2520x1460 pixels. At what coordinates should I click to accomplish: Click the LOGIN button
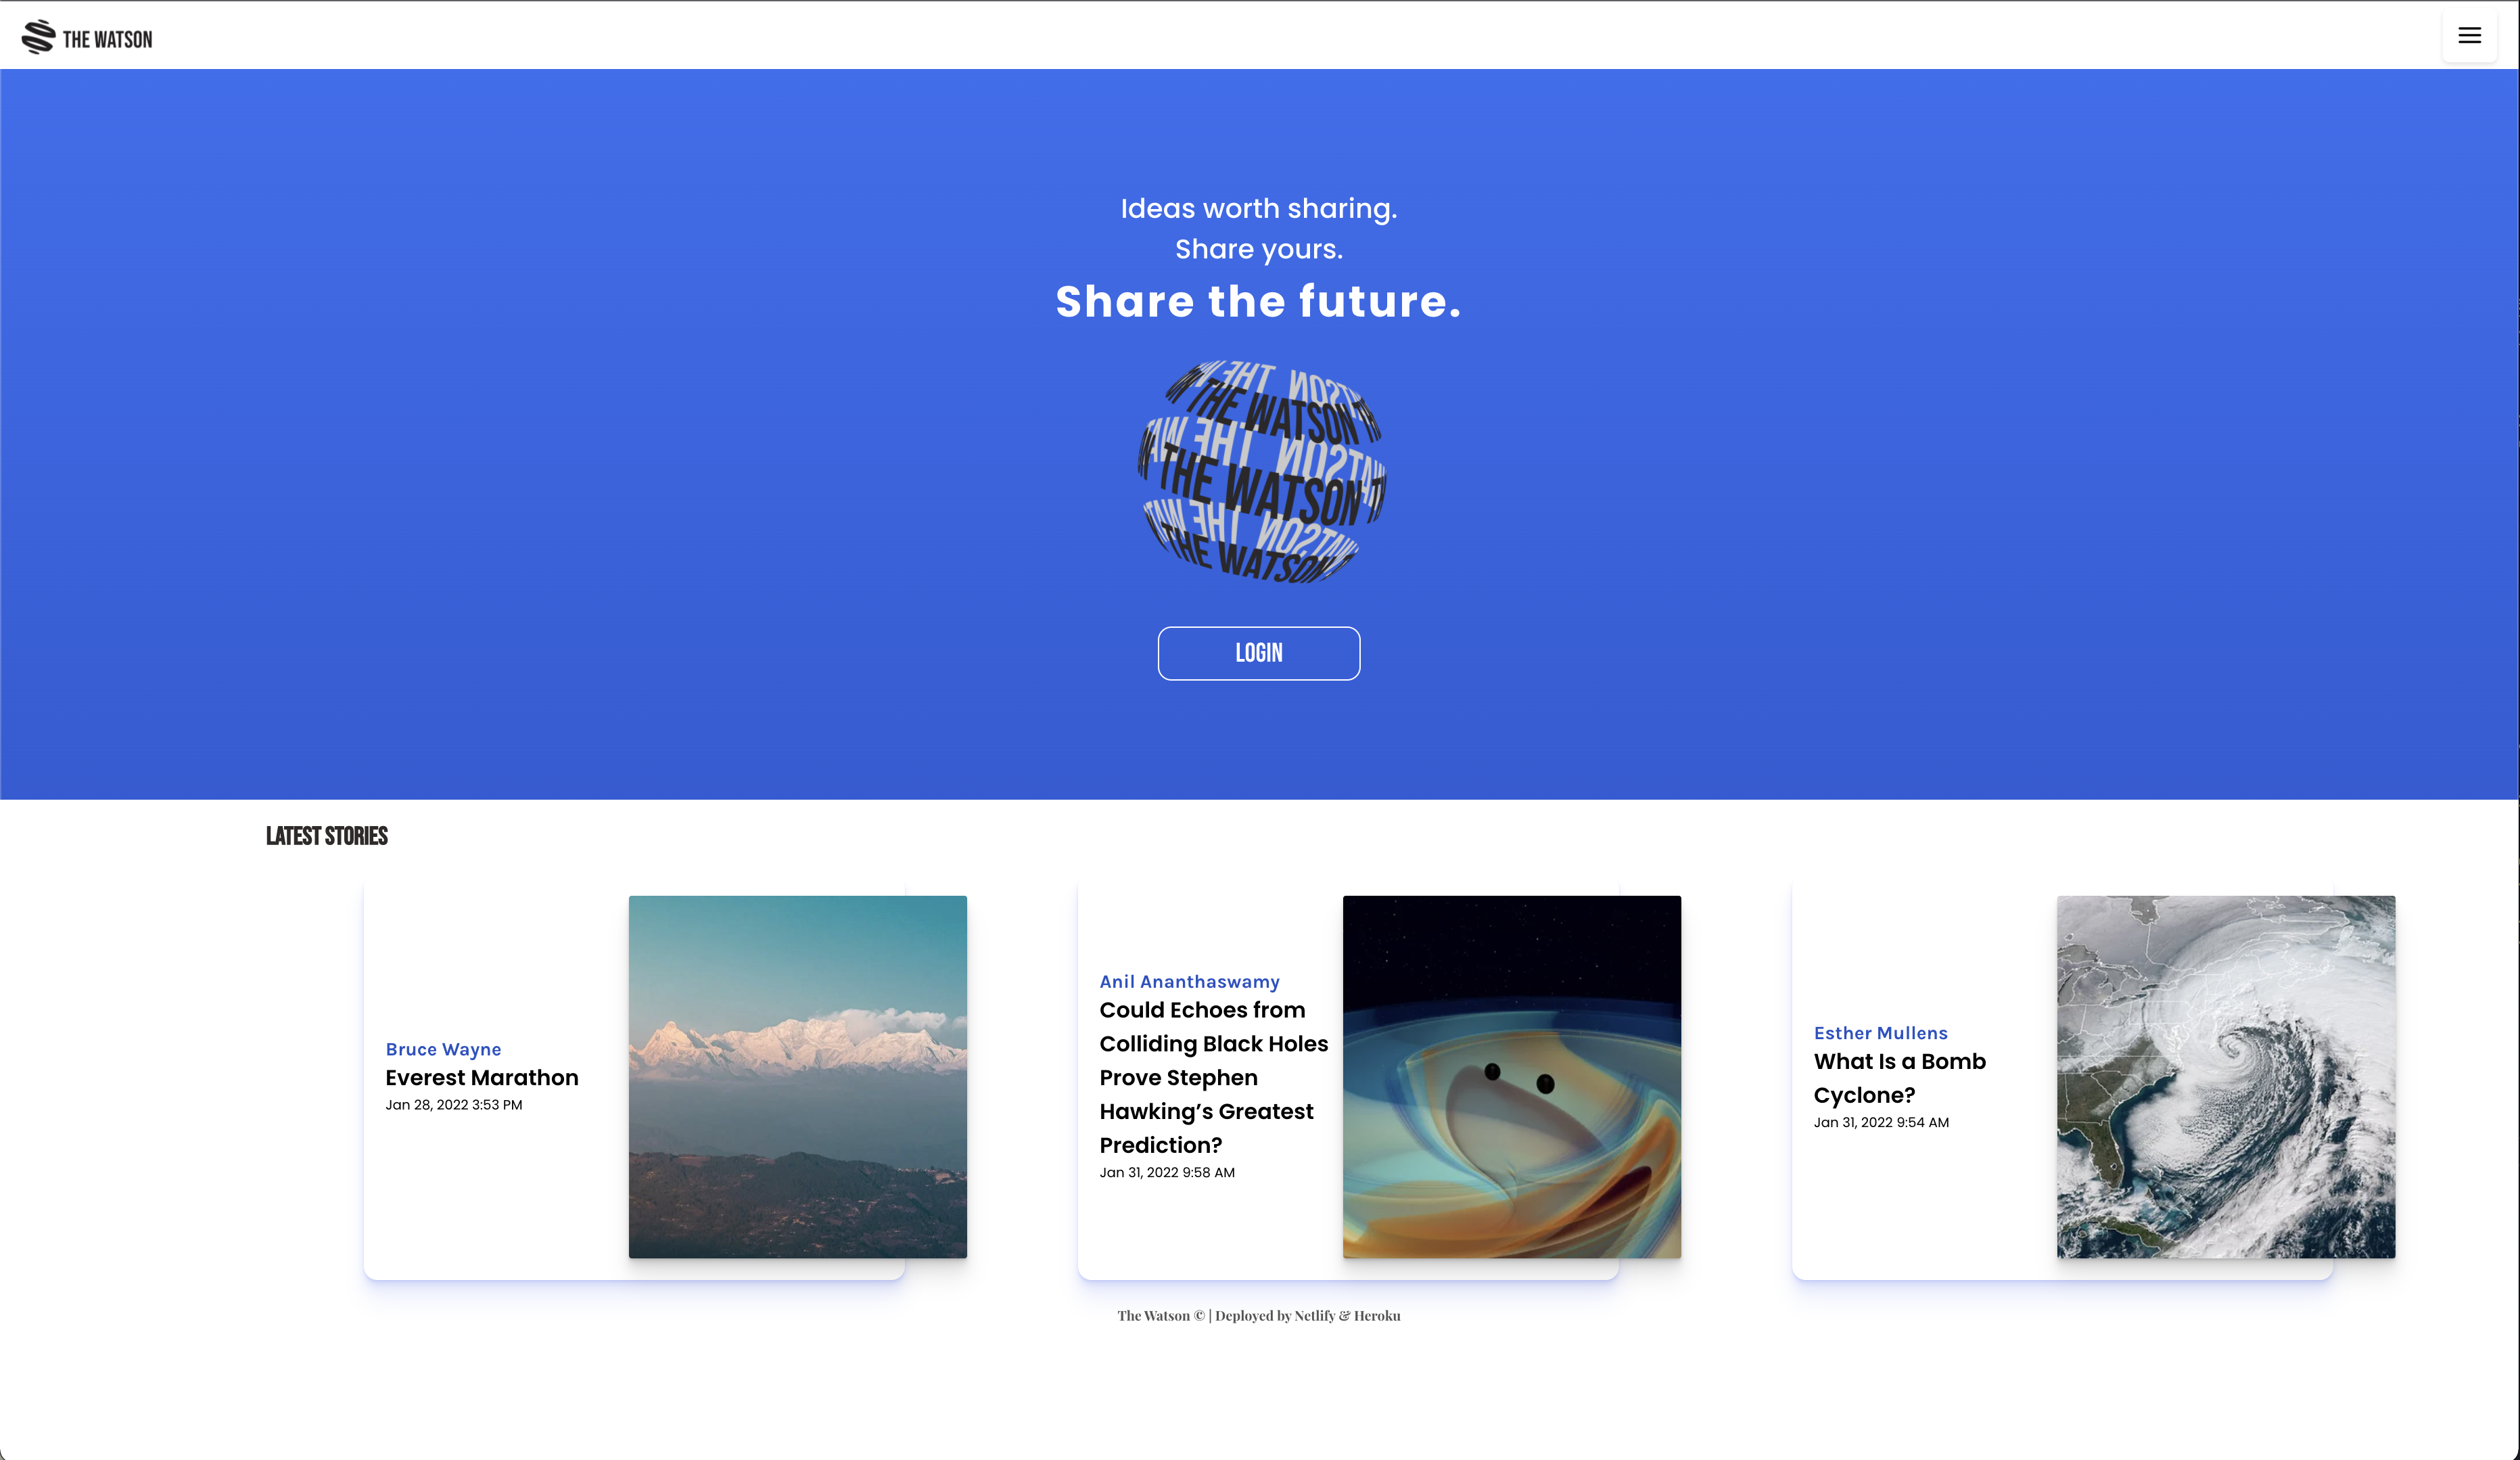point(1259,653)
